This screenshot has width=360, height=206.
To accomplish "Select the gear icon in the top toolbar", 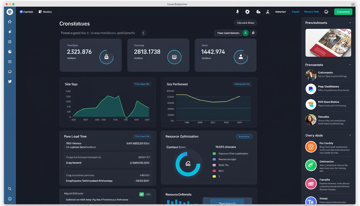I will 247,12.
